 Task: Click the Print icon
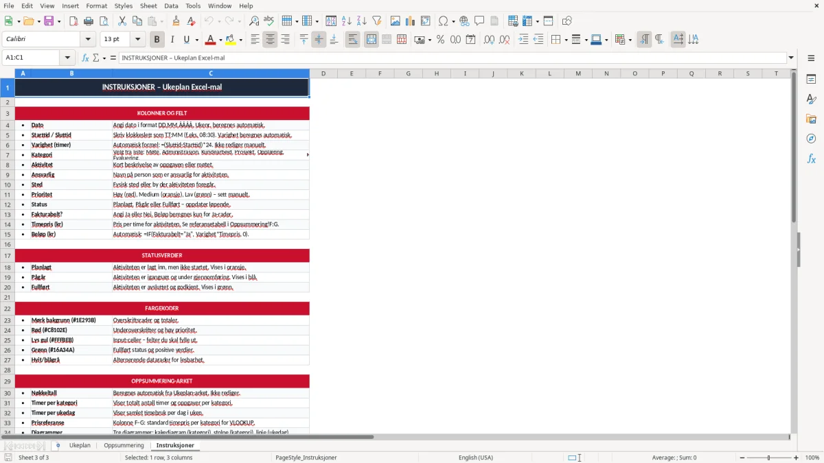[x=89, y=21]
